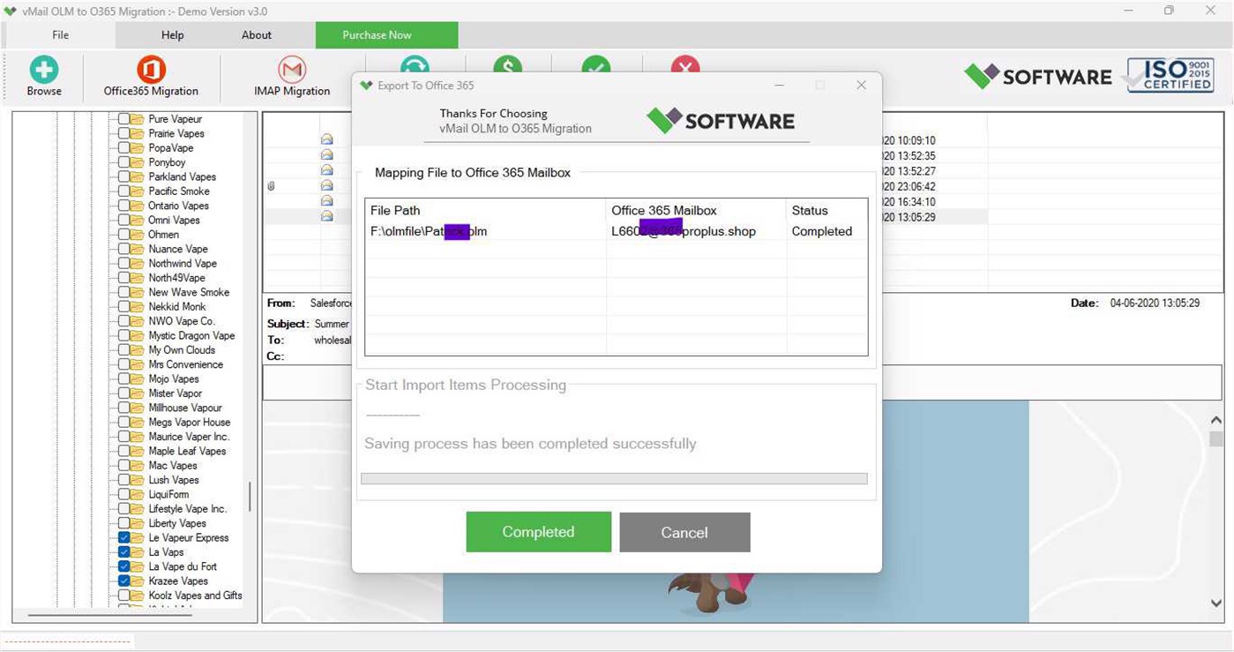Select the Lifestyle Vape Inc. folder
Screen dimensions: 1234x652
point(187,509)
